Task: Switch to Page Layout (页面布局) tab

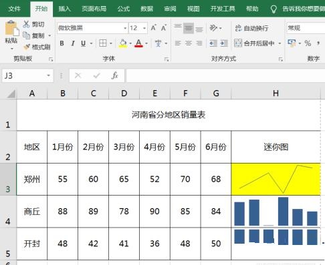Action: pos(94,9)
